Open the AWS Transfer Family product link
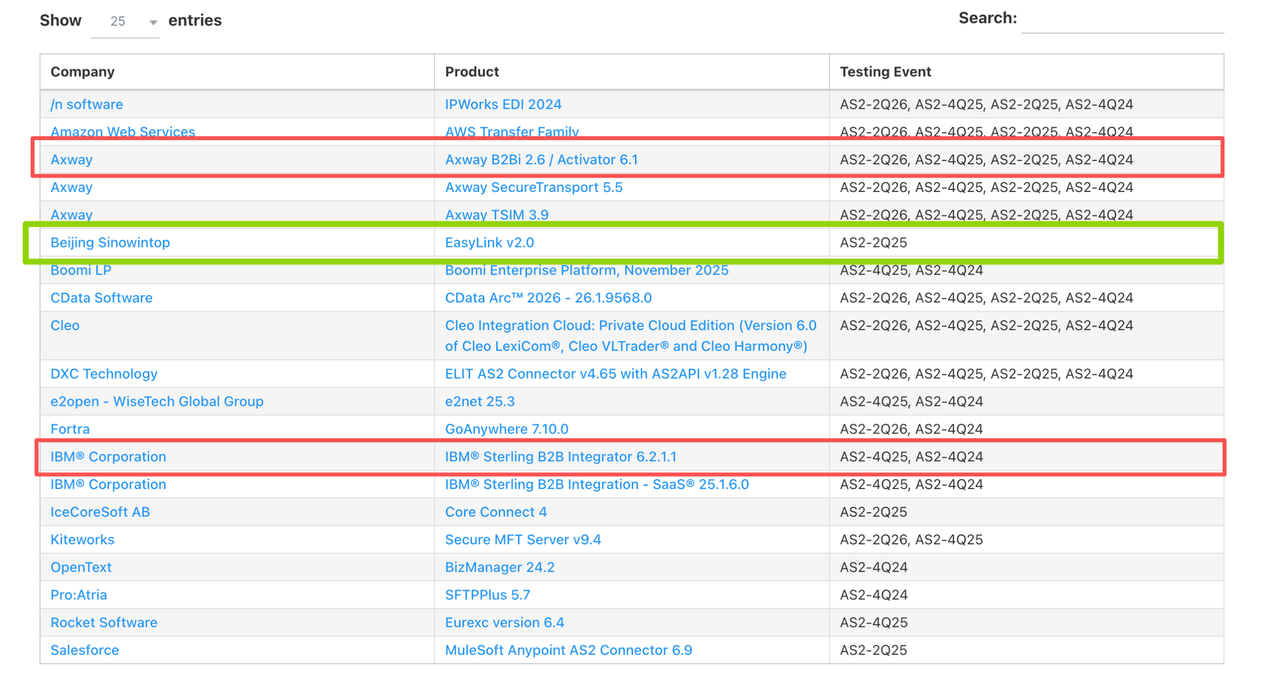Screen dimensions: 1268x681 512,132
